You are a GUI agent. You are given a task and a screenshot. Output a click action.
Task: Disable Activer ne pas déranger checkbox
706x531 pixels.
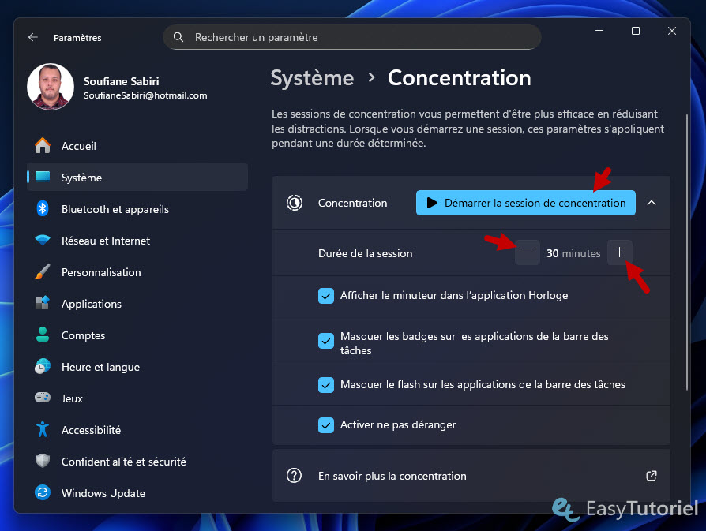[326, 425]
